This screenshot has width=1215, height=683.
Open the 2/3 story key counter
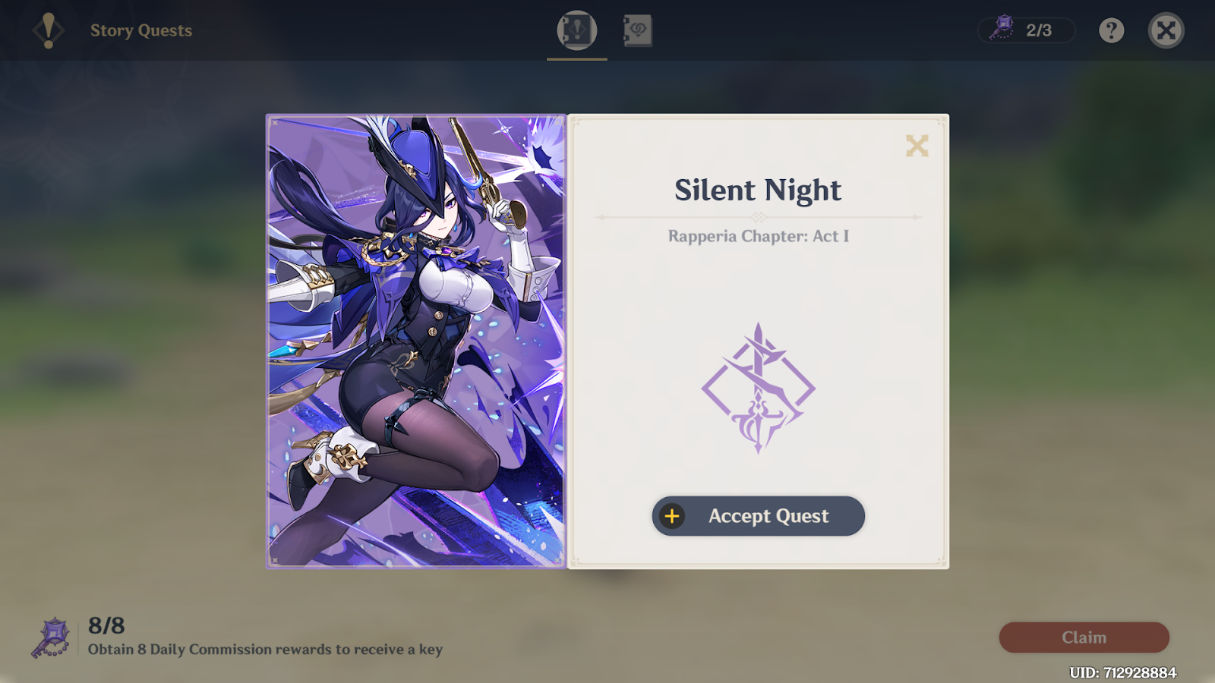pyautogui.click(x=1027, y=30)
